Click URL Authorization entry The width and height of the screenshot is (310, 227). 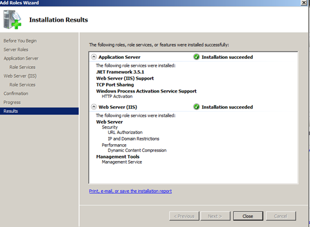125,132
